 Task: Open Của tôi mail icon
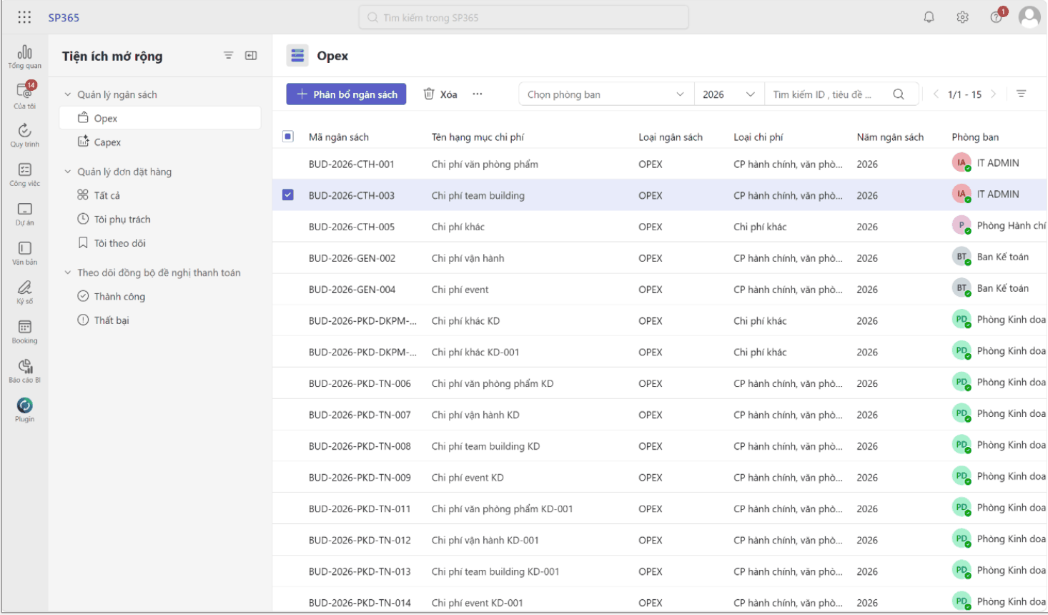tap(25, 95)
